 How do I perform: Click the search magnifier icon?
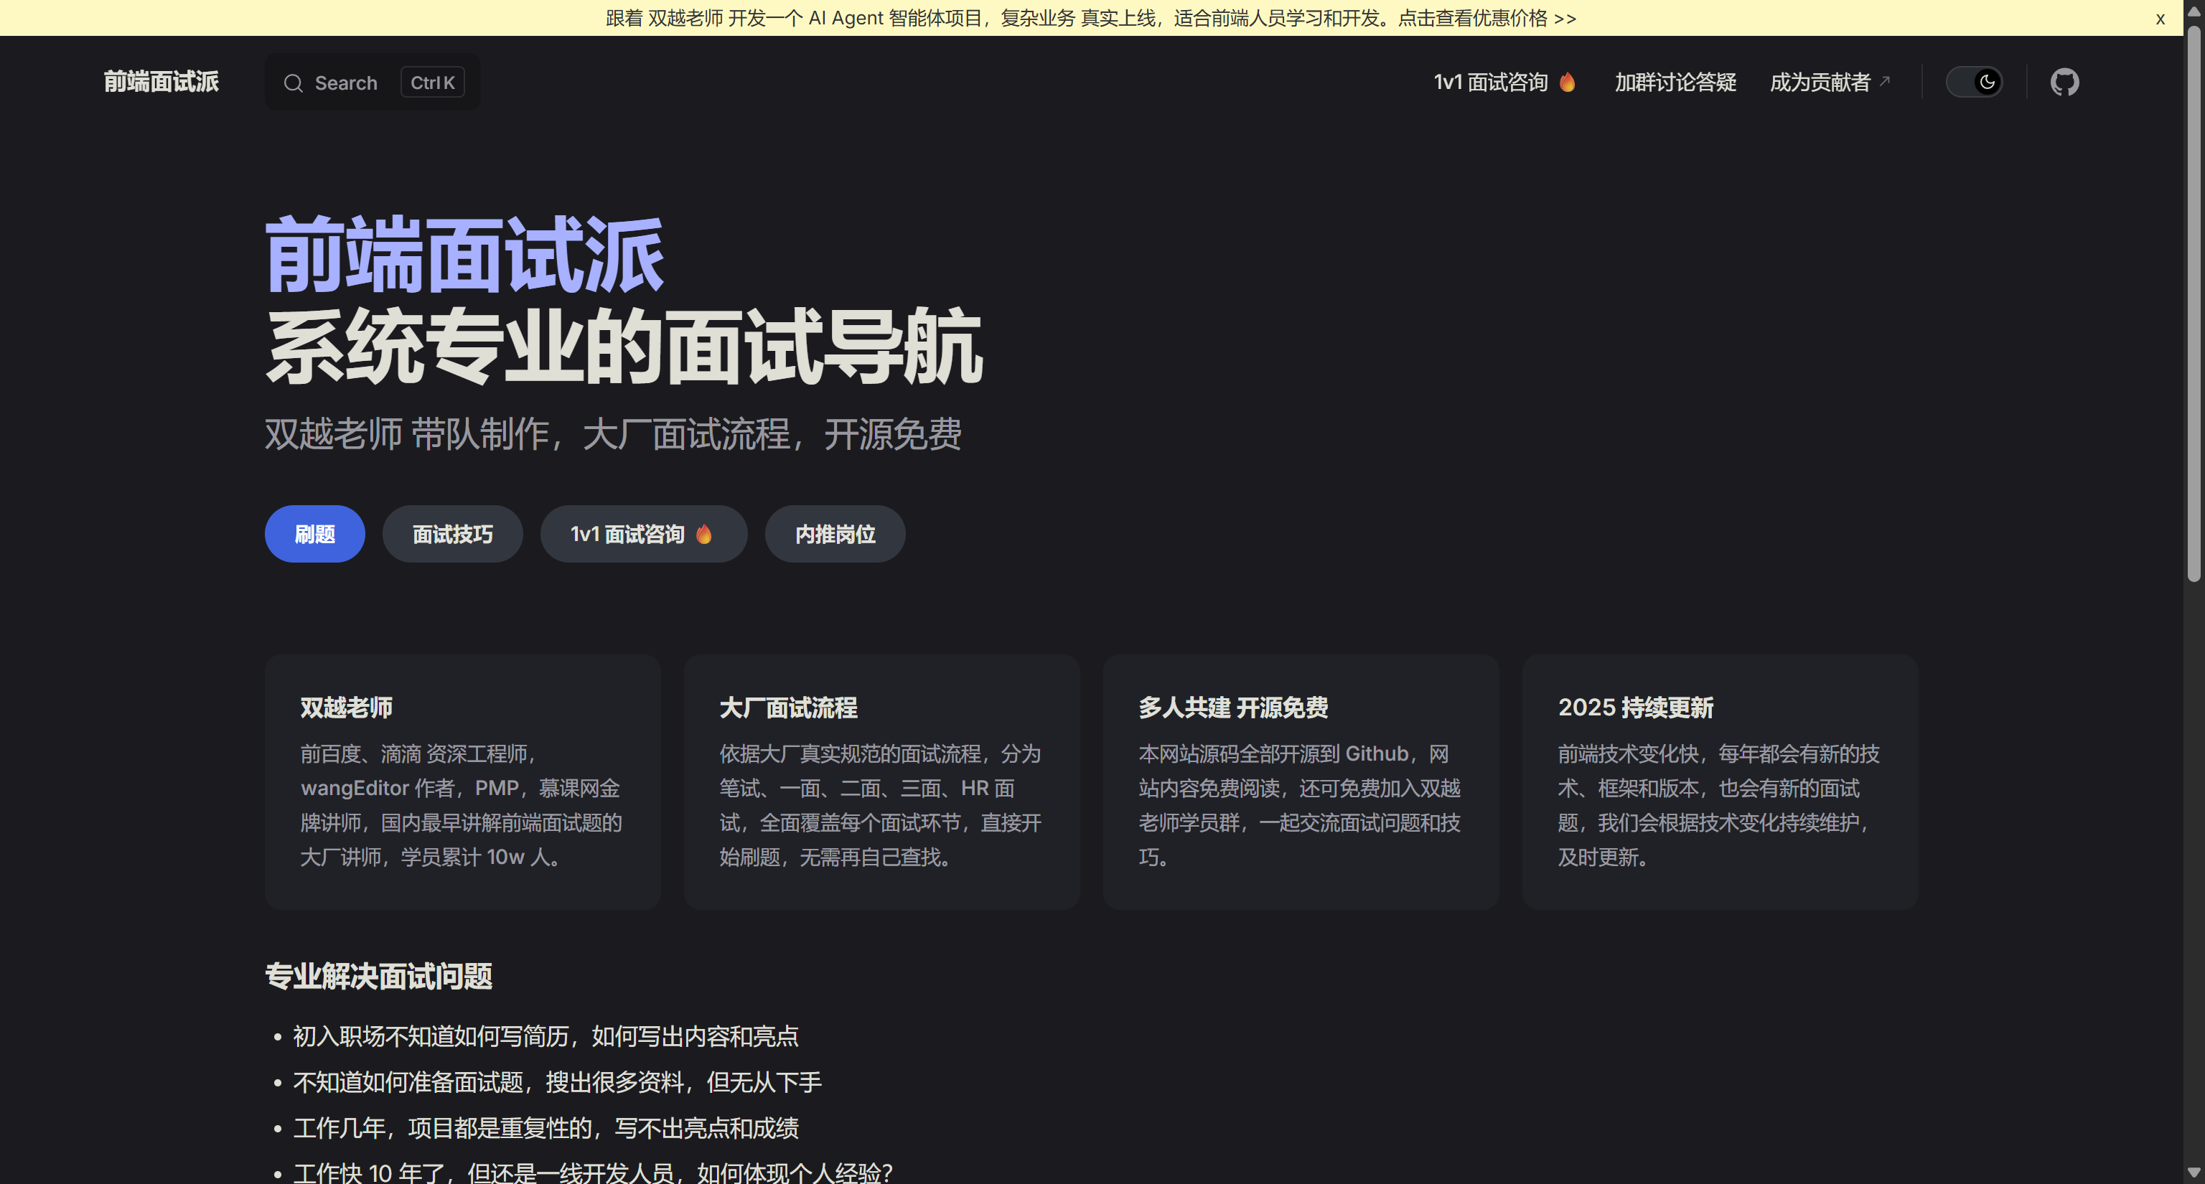click(294, 83)
